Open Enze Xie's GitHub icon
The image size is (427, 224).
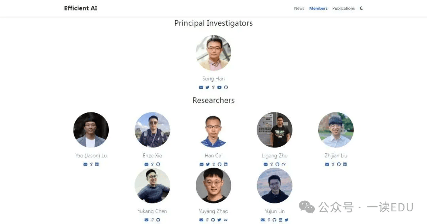point(158,164)
